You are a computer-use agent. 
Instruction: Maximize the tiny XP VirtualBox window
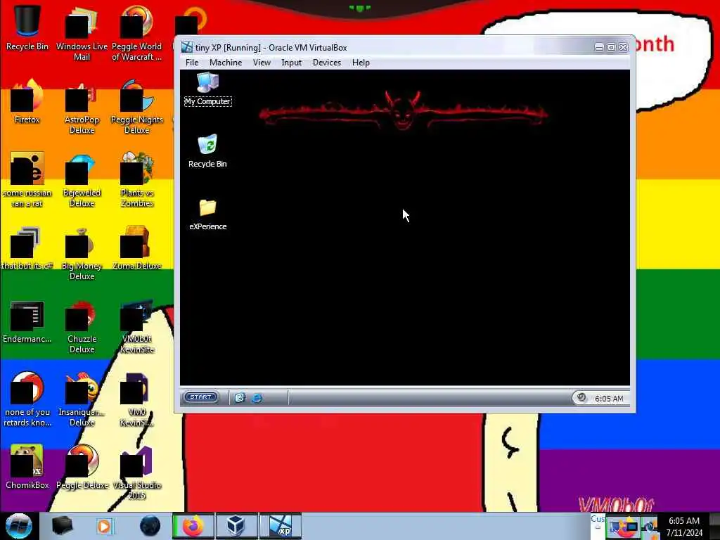(x=611, y=47)
